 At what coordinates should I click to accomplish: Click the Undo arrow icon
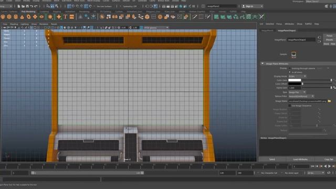tap(31, 6)
